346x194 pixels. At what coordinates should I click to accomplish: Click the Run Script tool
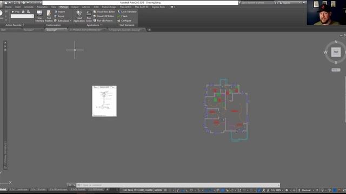[89, 16]
